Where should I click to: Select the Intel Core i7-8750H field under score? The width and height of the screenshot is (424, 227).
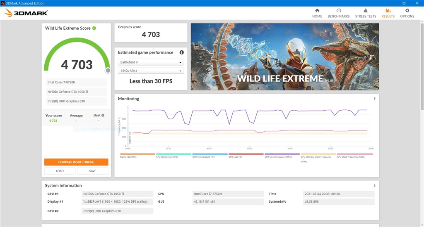76,83
